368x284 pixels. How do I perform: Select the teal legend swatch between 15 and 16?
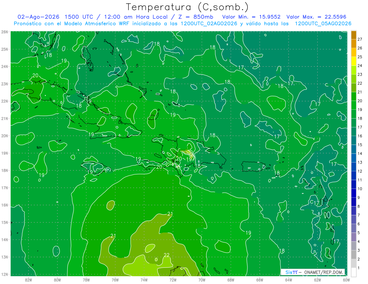pyautogui.click(x=354, y=140)
